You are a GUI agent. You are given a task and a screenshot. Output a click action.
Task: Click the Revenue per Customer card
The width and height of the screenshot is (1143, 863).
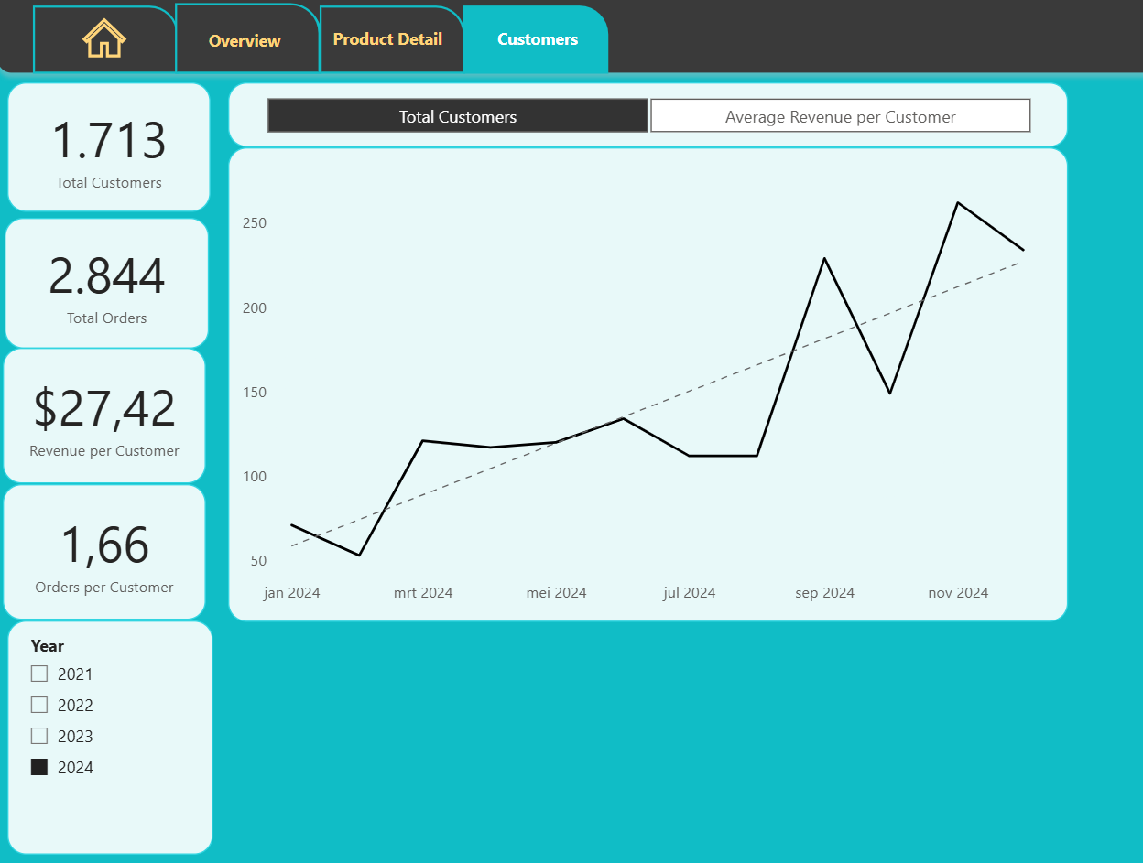104,415
